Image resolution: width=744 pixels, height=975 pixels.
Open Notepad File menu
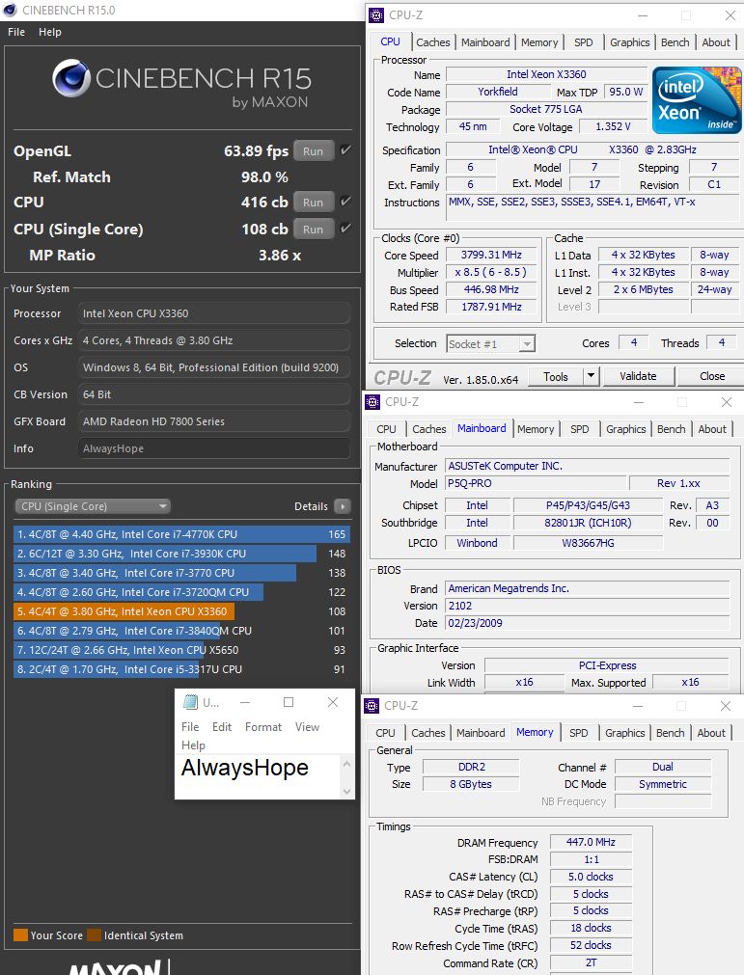pos(190,726)
